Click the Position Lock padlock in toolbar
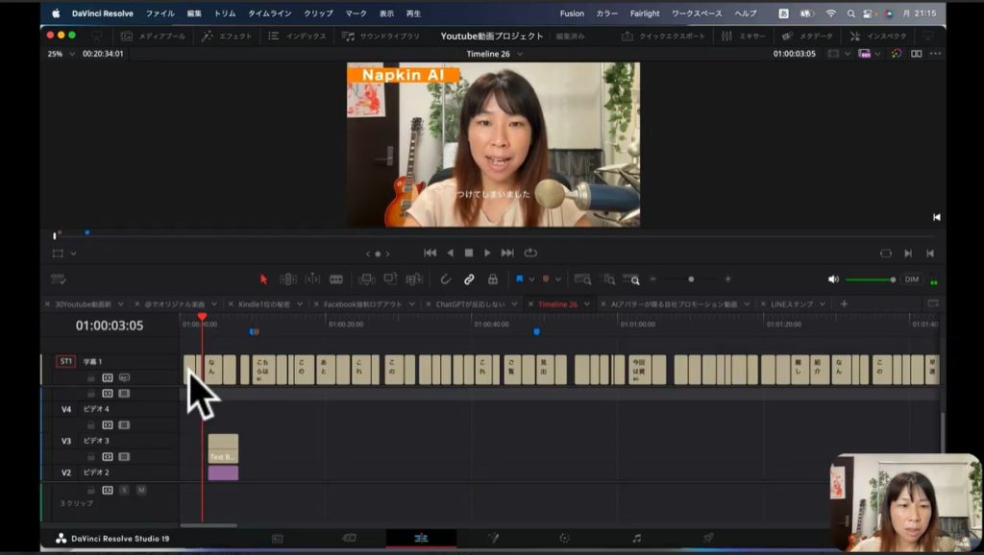This screenshot has width=984, height=555. pyautogui.click(x=493, y=279)
